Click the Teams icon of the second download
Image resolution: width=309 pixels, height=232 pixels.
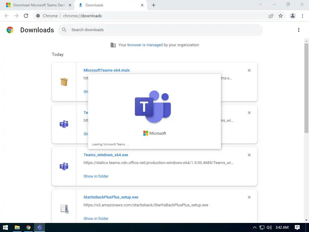[64, 124]
